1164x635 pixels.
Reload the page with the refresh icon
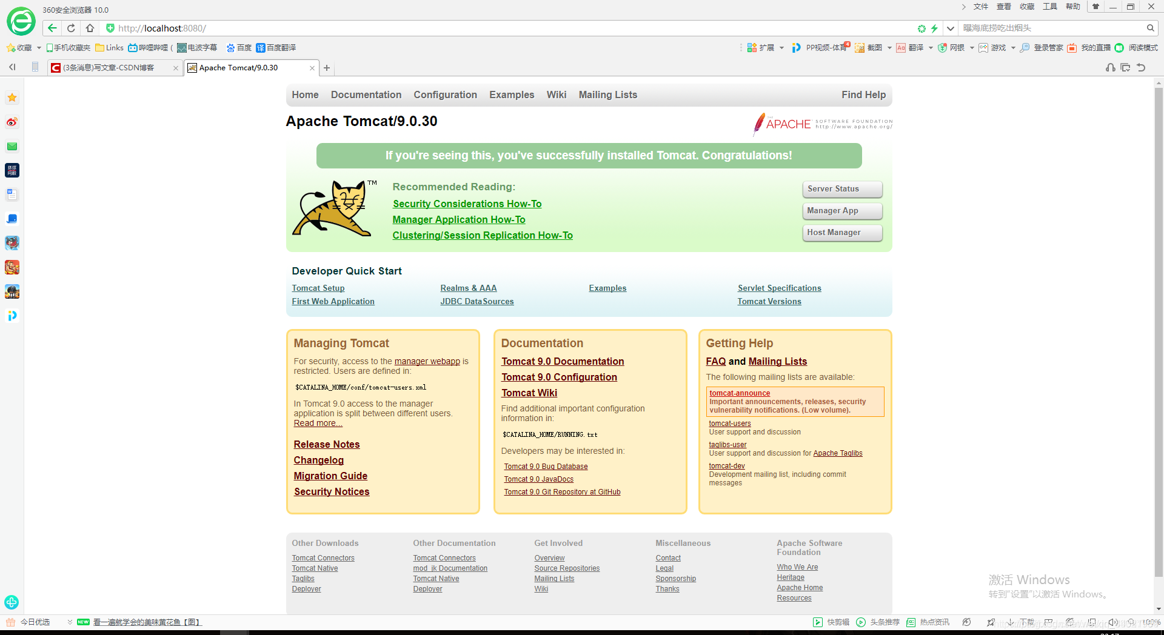(x=71, y=28)
